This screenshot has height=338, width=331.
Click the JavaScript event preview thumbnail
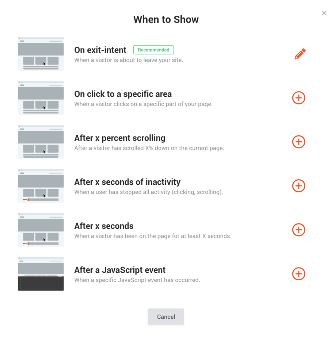click(x=41, y=273)
